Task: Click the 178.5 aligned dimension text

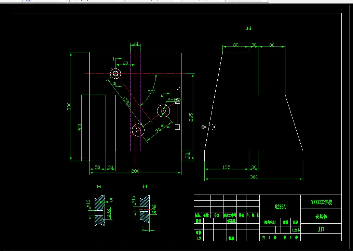Action: point(126,102)
